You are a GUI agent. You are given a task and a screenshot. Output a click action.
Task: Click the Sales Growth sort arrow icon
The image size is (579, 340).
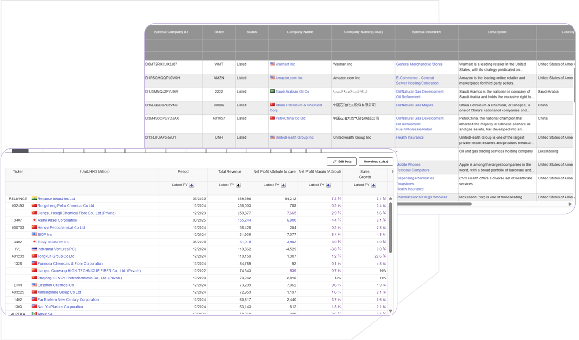pyautogui.click(x=373, y=185)
